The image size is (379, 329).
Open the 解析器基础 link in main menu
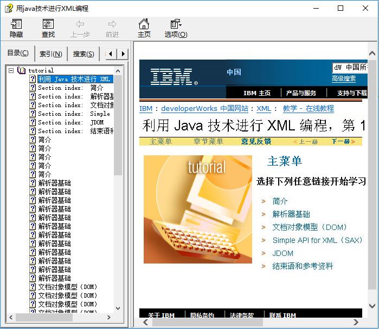[291, 214]
